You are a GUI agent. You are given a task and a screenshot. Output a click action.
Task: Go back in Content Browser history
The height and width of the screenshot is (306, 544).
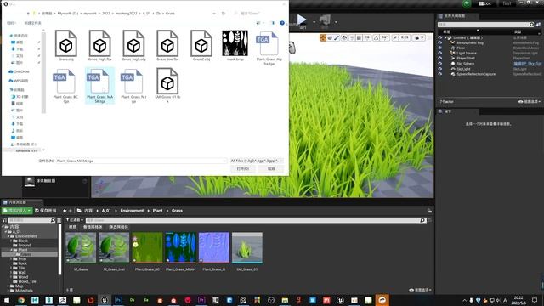coord(65,211)
